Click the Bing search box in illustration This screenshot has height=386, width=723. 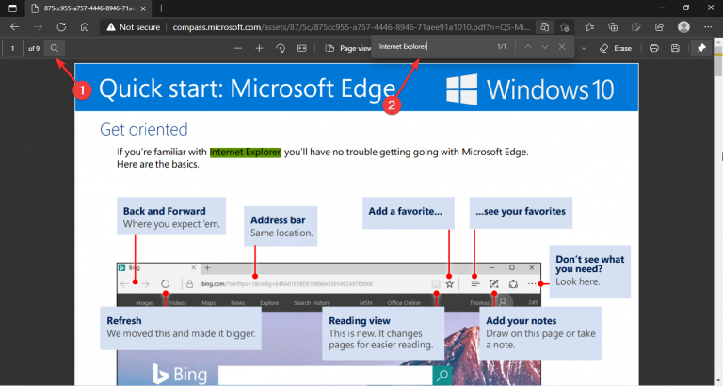326,376
